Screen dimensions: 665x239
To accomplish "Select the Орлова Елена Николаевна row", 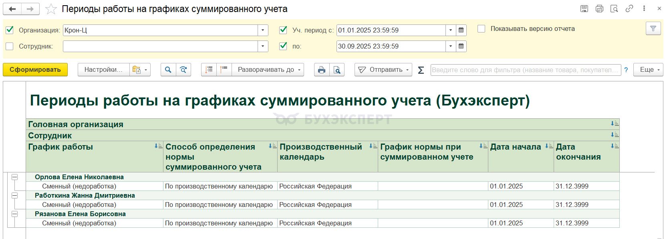I will click(x=322, y=177).
